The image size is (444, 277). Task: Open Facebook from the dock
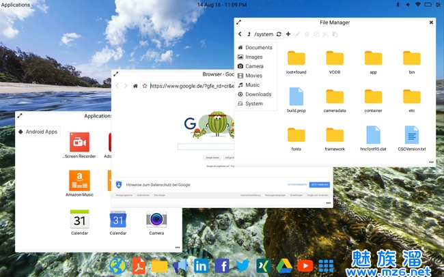pos(222,266)
